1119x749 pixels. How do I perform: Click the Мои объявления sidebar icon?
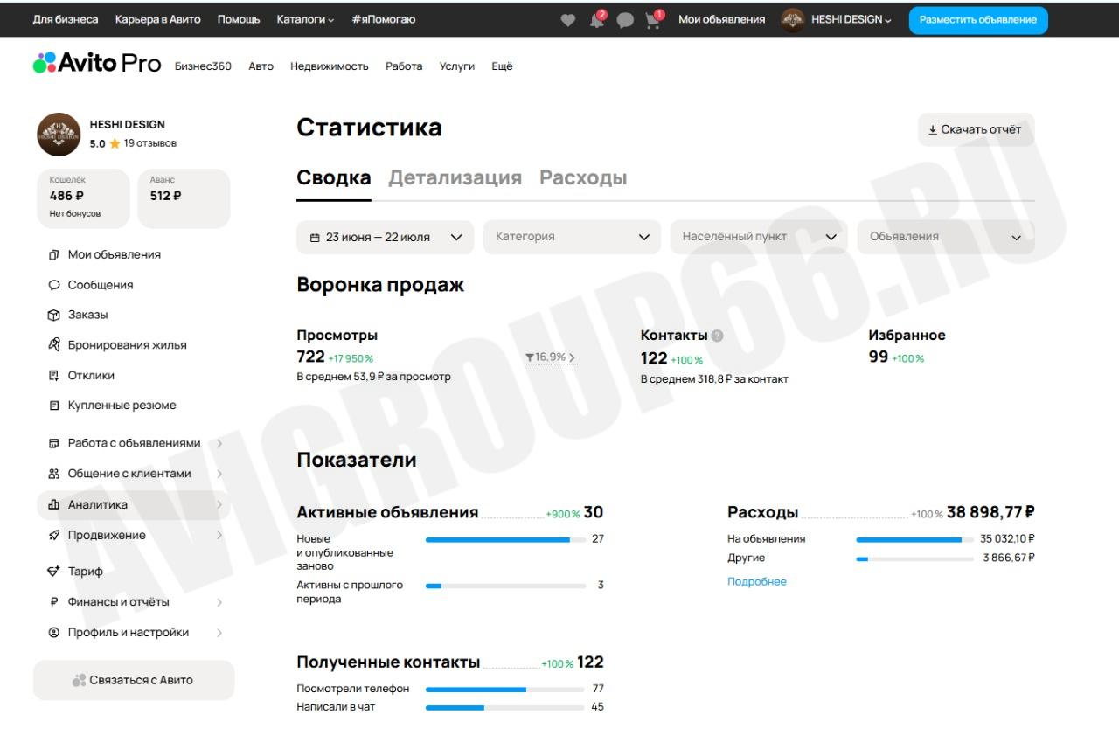[53, 255]
